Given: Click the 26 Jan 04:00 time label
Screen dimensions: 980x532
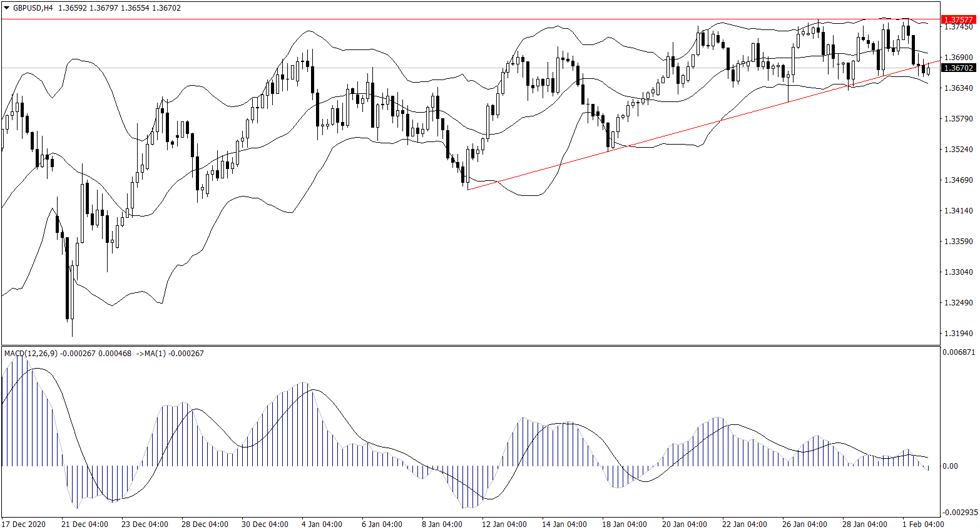Looking at the screenshot, I should point(804,524).
